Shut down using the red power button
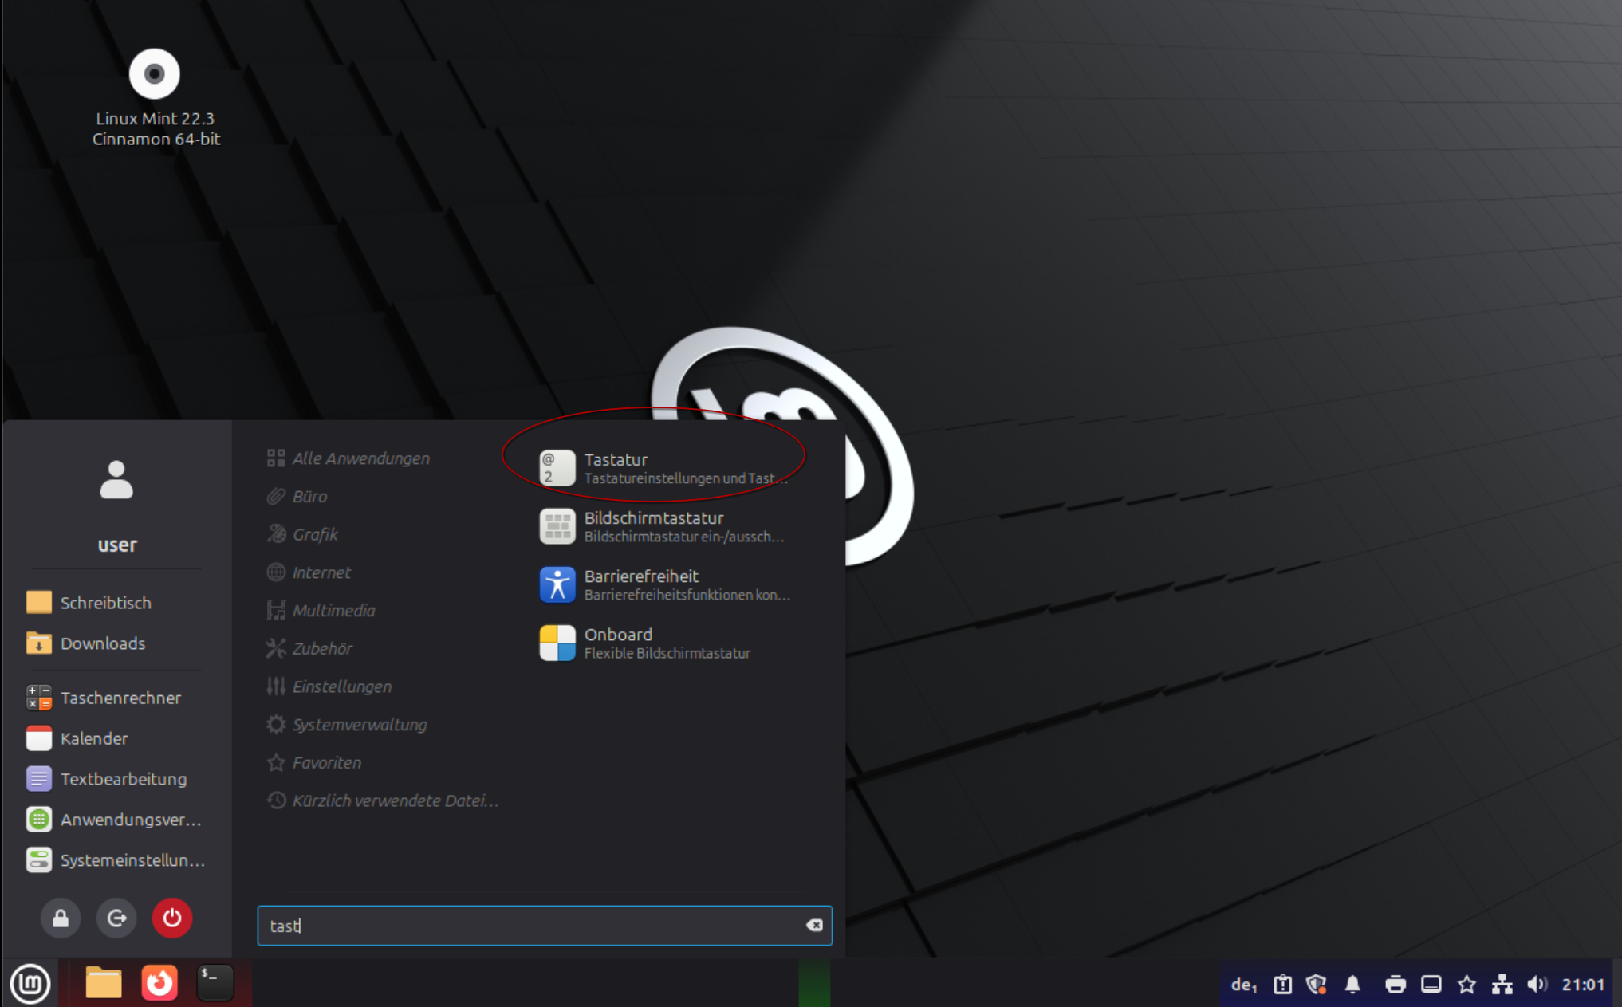Screen dimensions: 1622x1007 pos(172,918)
